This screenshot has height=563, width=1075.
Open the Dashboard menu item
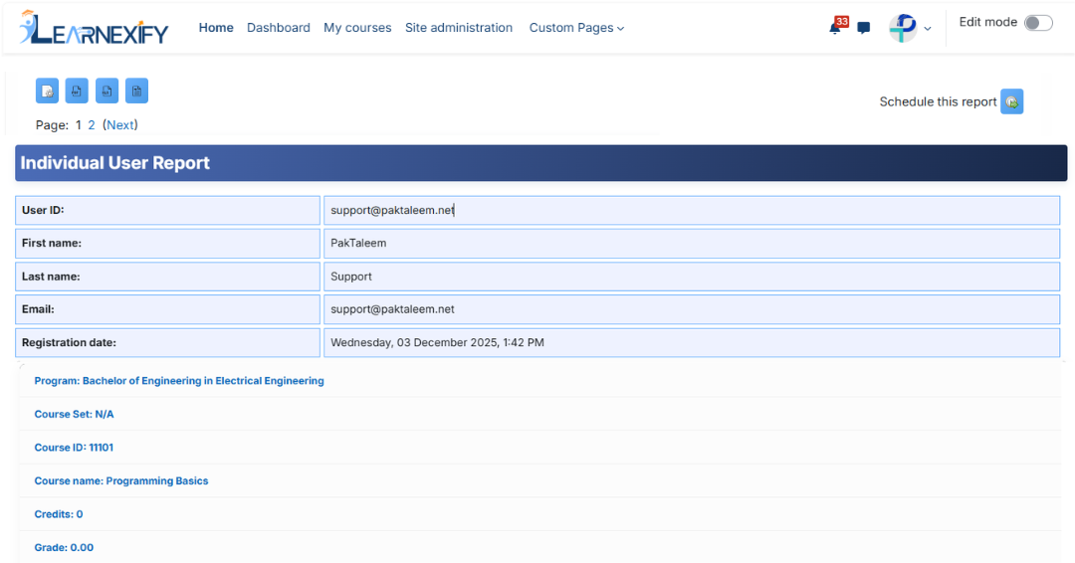pyautogui.click(x=279, y=28)
